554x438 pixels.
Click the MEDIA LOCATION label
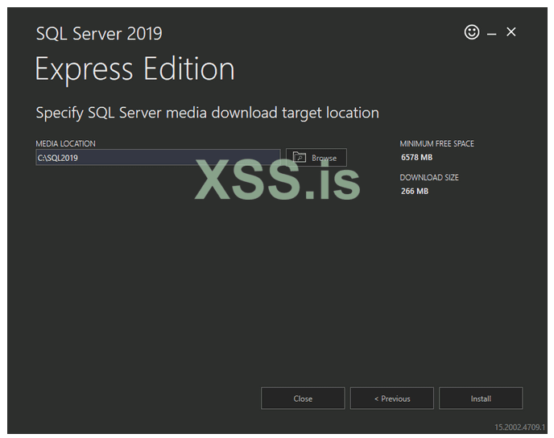pos(65,143)
